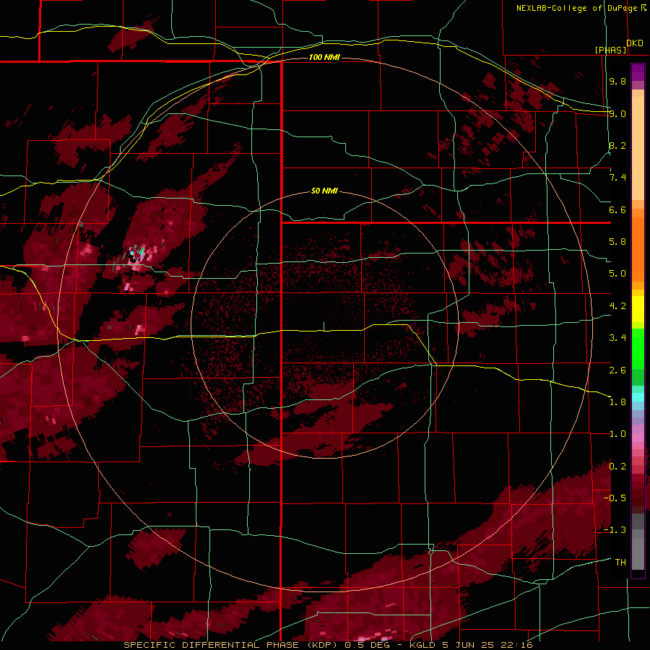Click the SPECIFIC DIFFERENTIAL PHASE caption text

coord(211,645)
